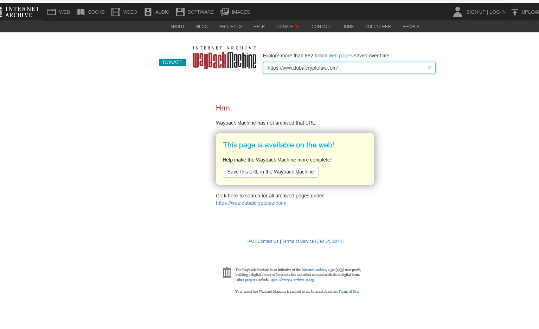Open the Internet Archive home logo
Screen dimensions: 539x329
20,12
